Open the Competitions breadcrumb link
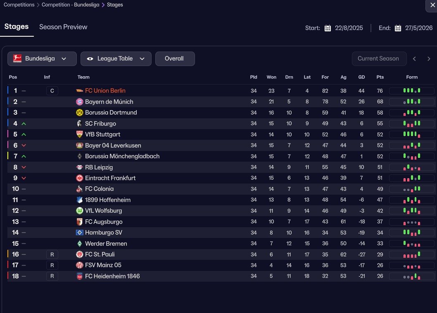Viewport: 437px width, 313px height. coord(19,5)
